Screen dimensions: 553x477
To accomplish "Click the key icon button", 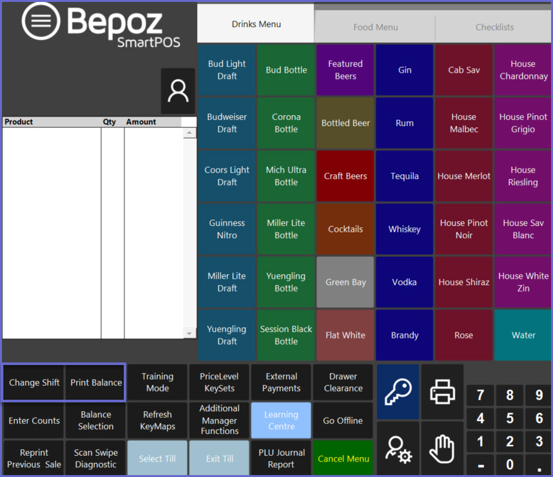I will 398,391.
